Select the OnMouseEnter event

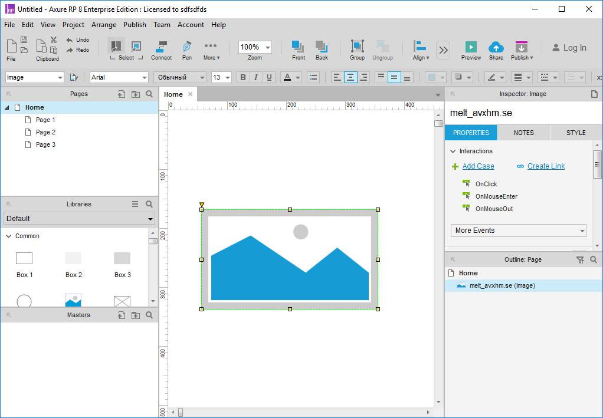[496, 196]
